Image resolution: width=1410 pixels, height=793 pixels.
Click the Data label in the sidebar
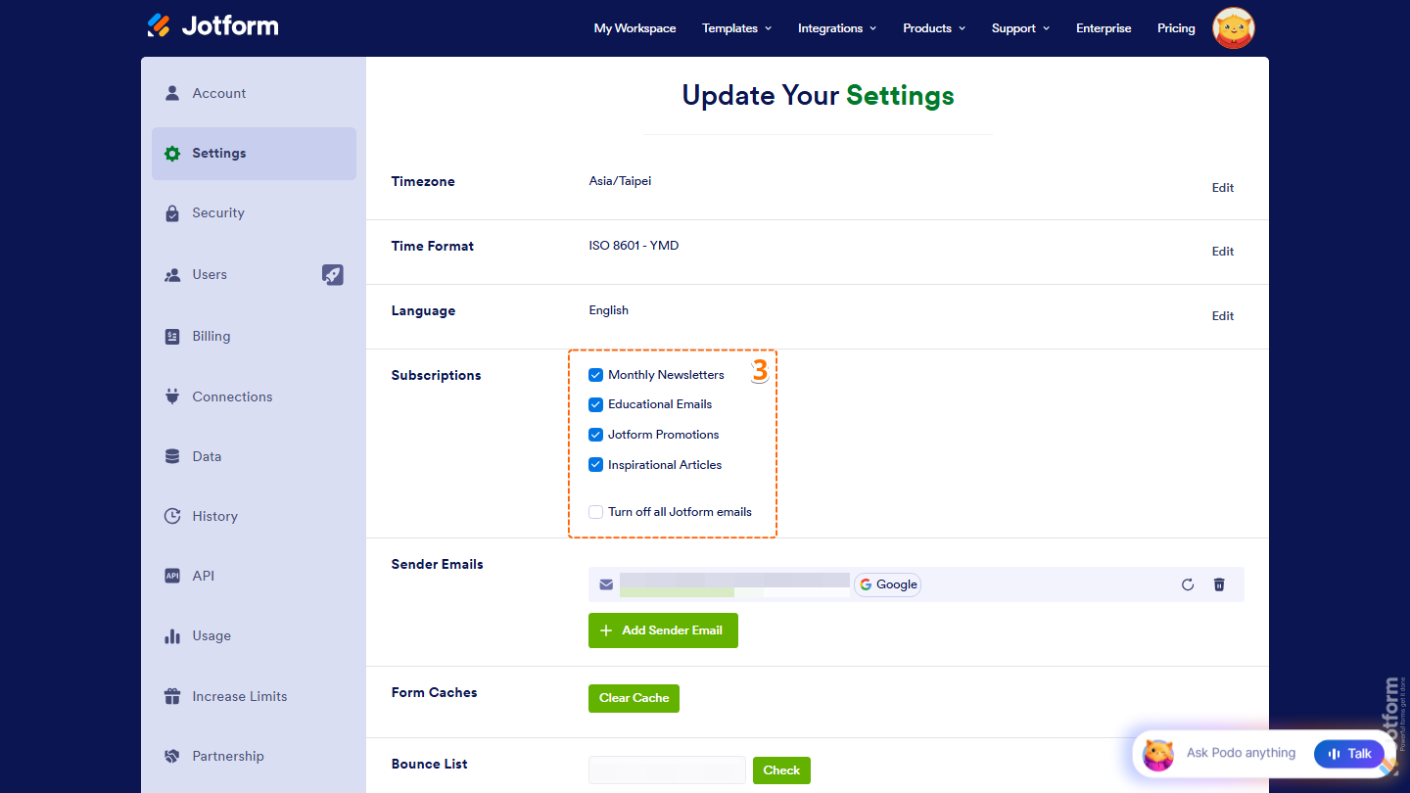point(207,456)
